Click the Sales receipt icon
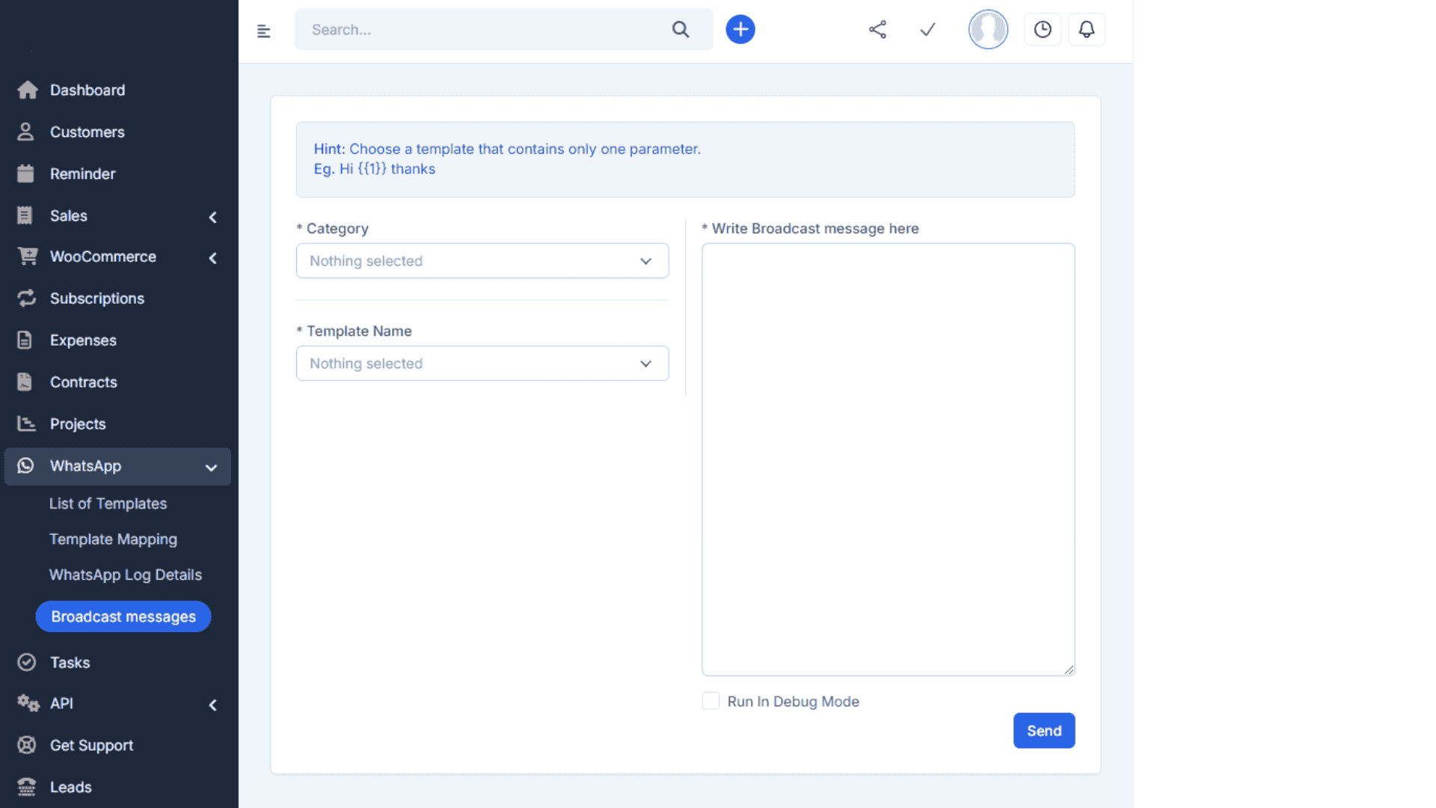 click(x=25, y=215)
